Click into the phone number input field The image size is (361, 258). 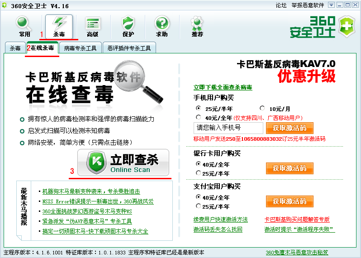[x=228, y=128]
